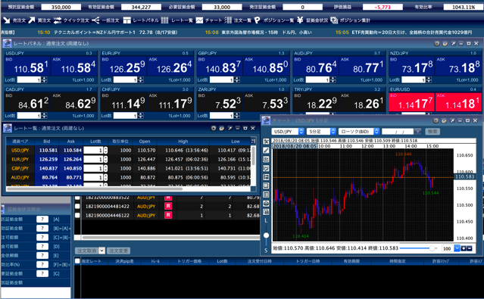Click rate list column settings icon beside Low
Image resolution: width=484 pixels, height=299 pixels.
254,141
